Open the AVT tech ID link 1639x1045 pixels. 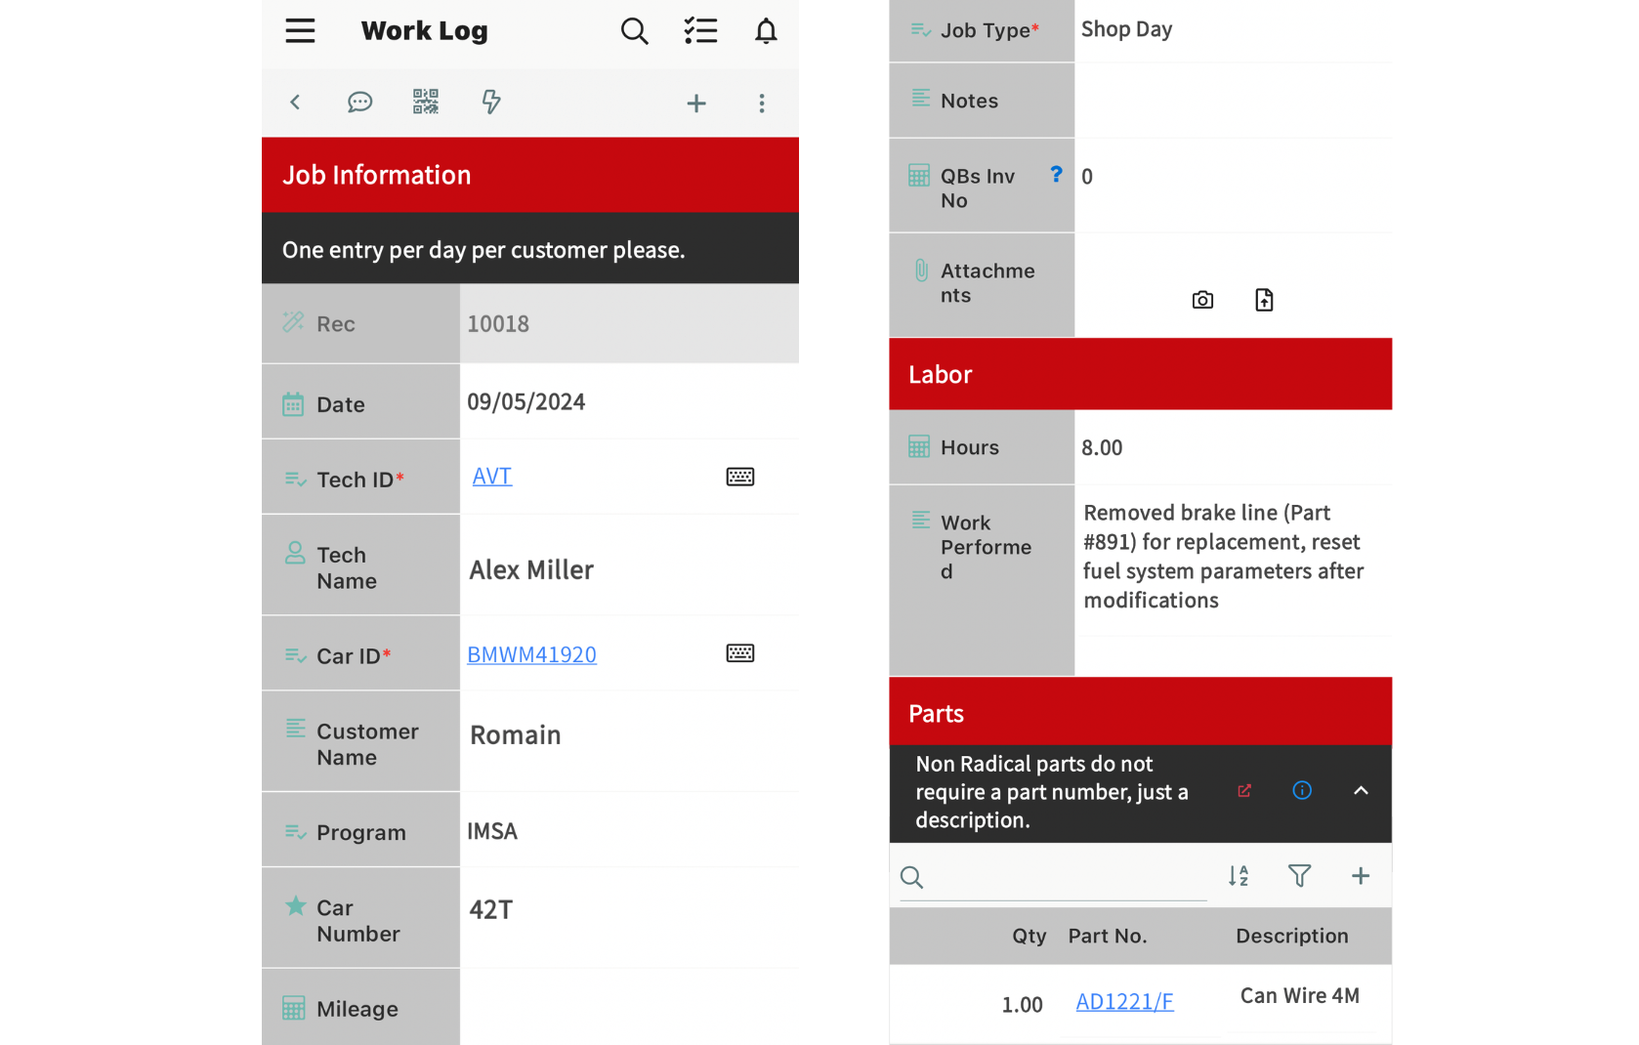[492, 477]
